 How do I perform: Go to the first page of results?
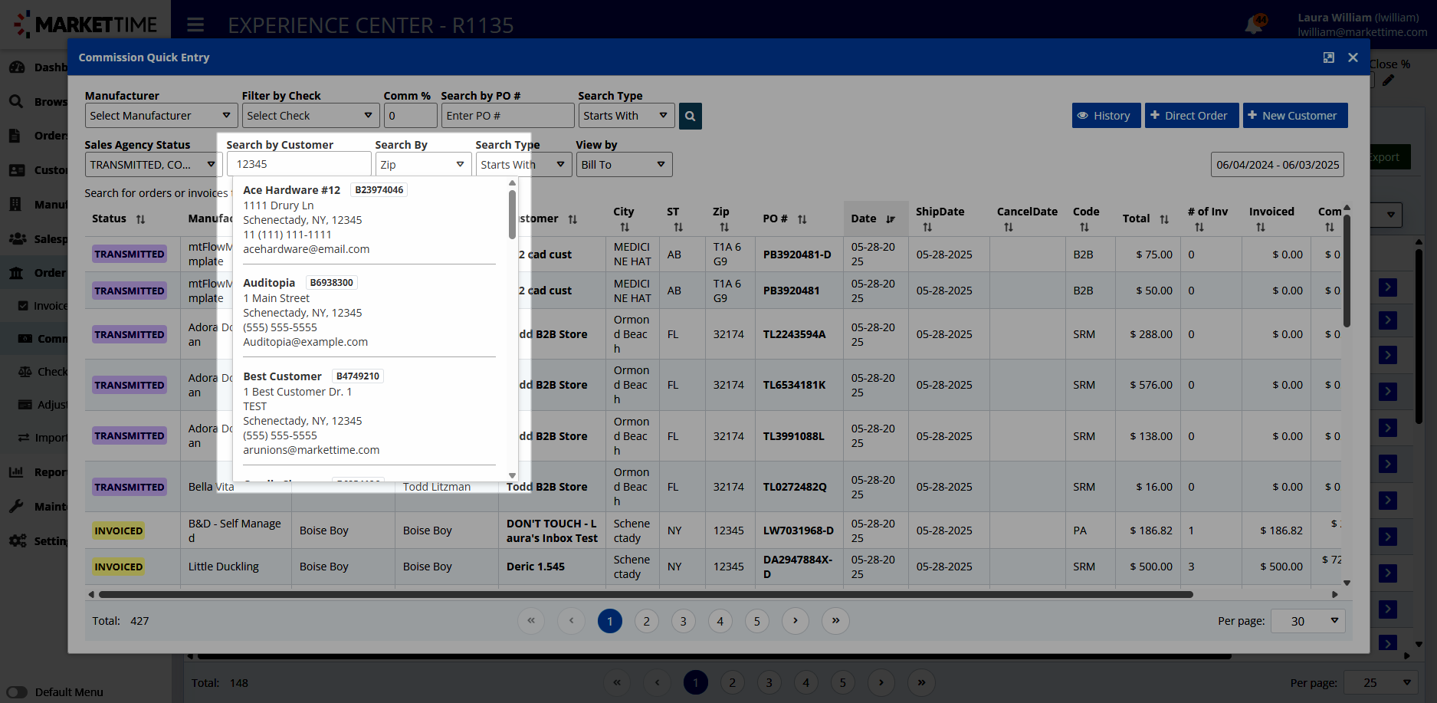531,621
